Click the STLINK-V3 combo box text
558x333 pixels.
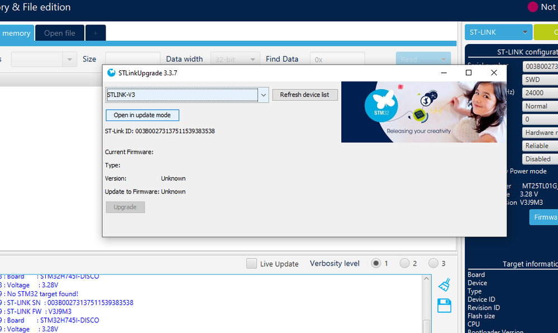point(182,95)
